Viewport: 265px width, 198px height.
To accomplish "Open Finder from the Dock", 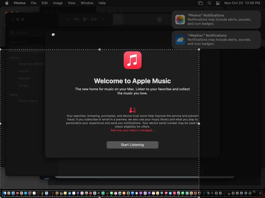I will tap(5, 193).
